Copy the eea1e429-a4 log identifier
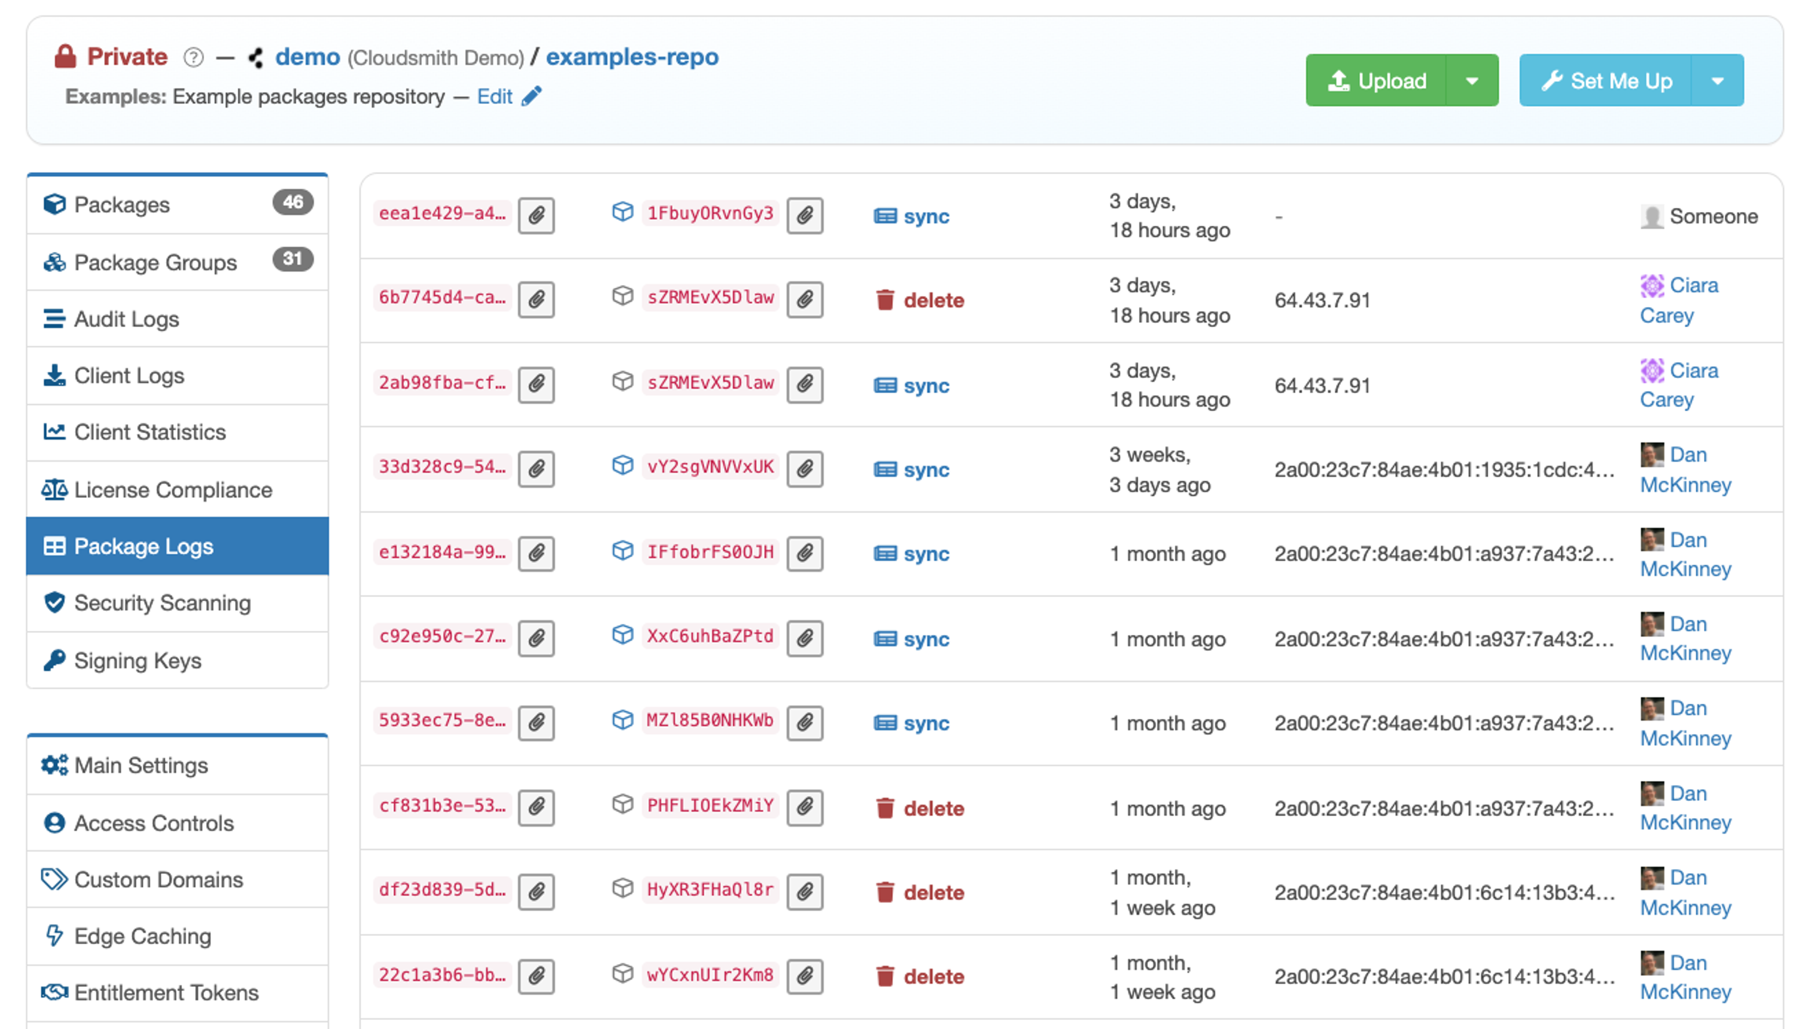1809x1029 pixels. pyautogui.click(x=536, y=215)
